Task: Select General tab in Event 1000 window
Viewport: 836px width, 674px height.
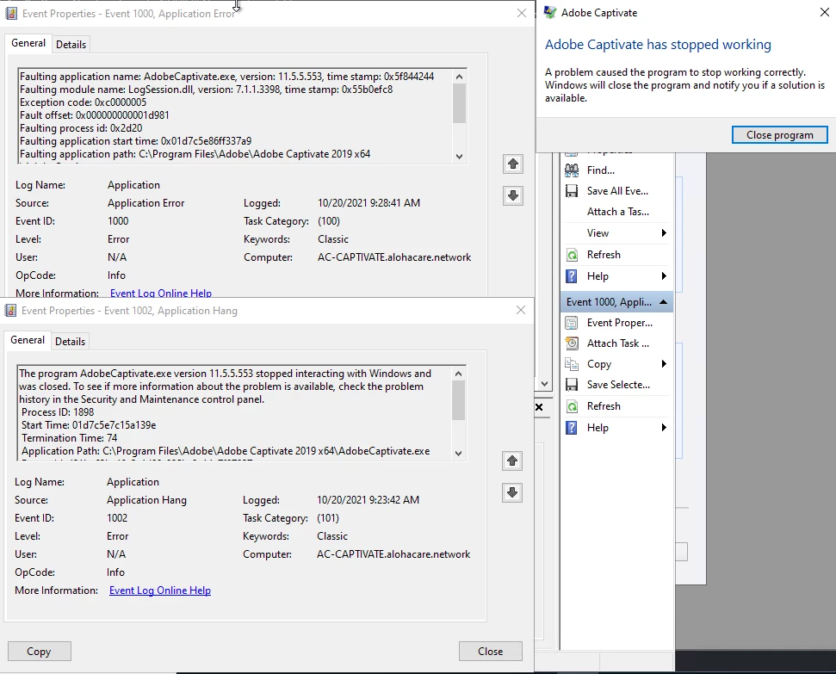Action: click(28, 43)
